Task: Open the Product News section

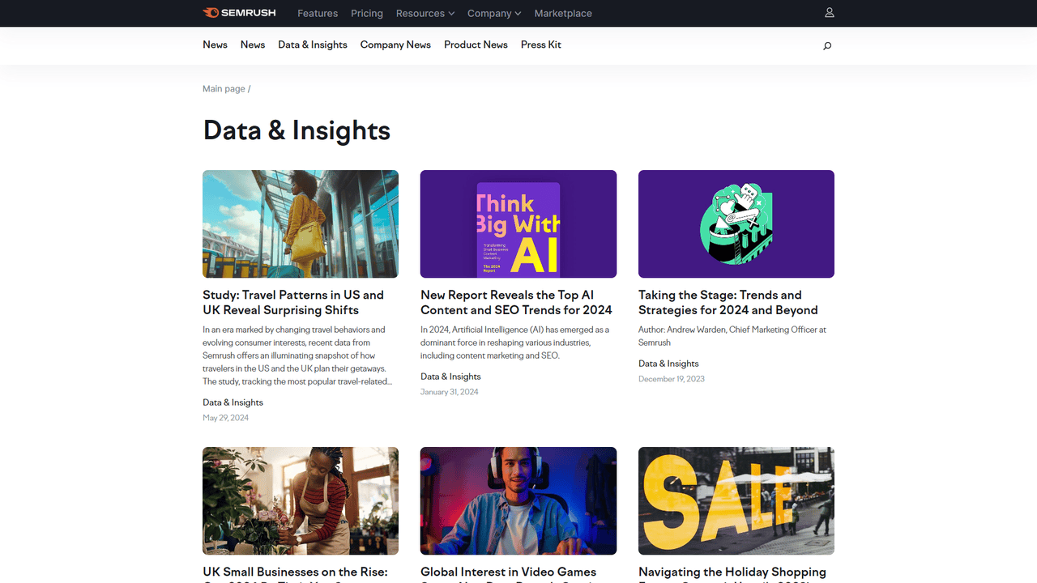Action: (476, 45)
